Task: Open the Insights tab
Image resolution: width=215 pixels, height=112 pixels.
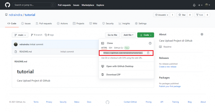Action: 124,23
